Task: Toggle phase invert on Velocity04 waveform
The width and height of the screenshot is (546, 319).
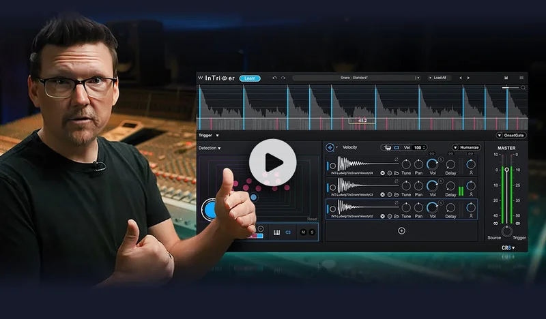Action: (397, 159)
